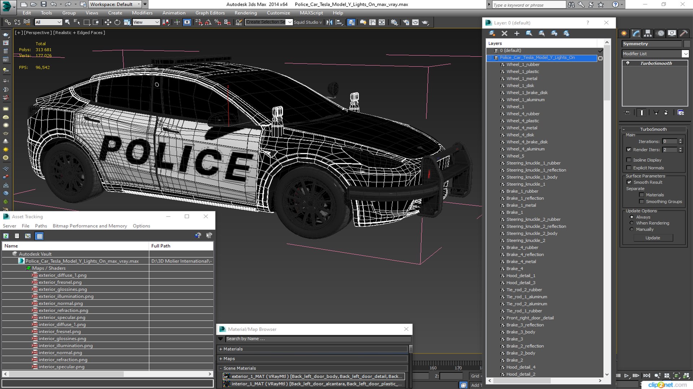Select the Select and Move tool

pos(108,22)
